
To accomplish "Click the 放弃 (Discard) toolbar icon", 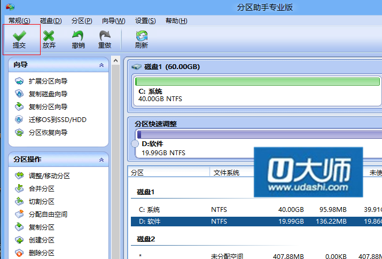I will 49,36.
